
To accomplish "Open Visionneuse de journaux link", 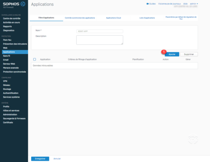I will pyautogui.click(x=169, y=4).
